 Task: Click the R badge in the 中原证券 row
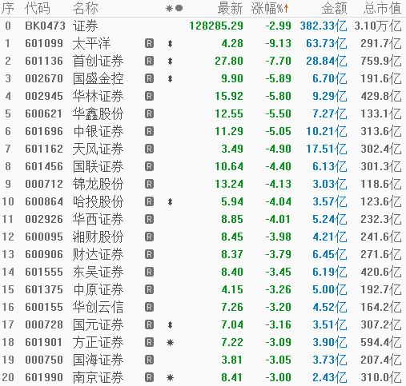pyautogui.click(x=149, y=289)
